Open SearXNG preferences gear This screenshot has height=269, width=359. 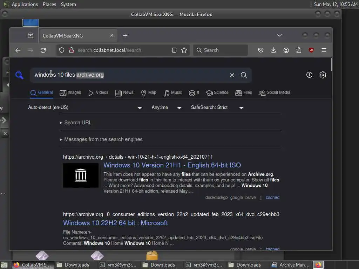[323, 75]
